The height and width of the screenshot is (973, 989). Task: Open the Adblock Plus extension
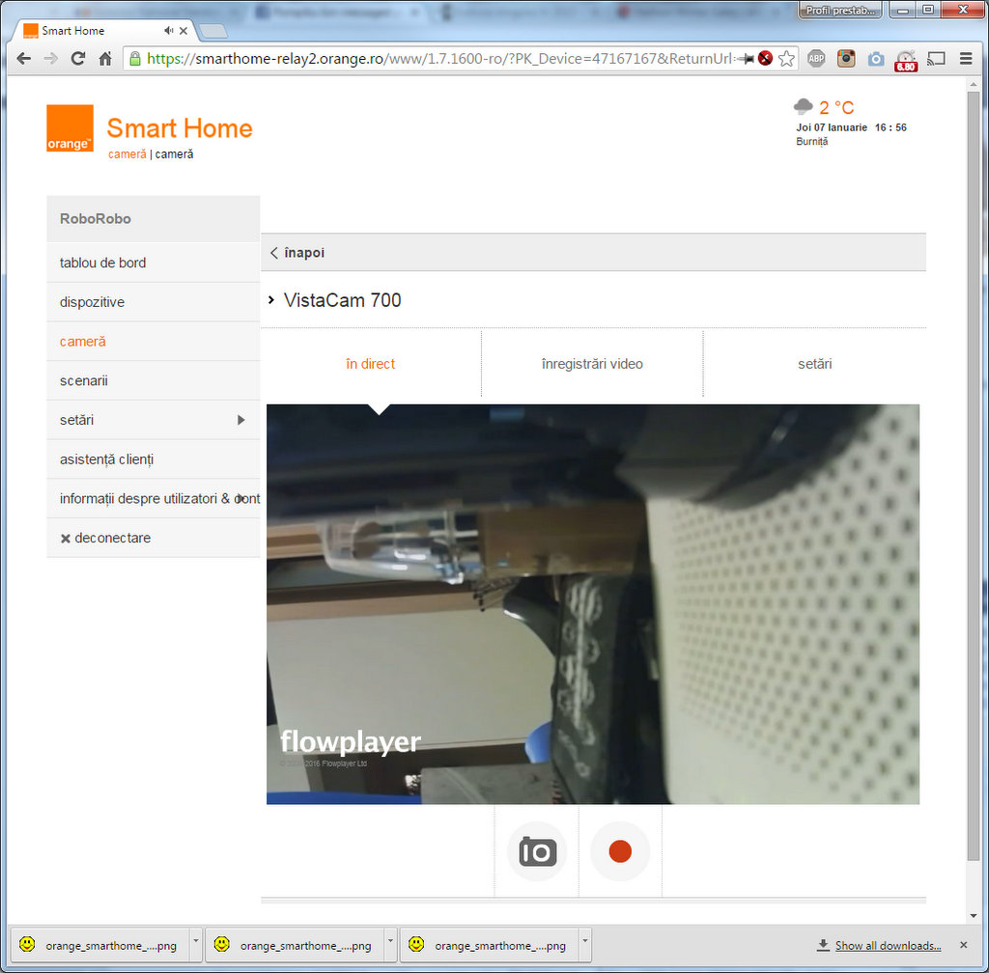click(x=816, y=59)
